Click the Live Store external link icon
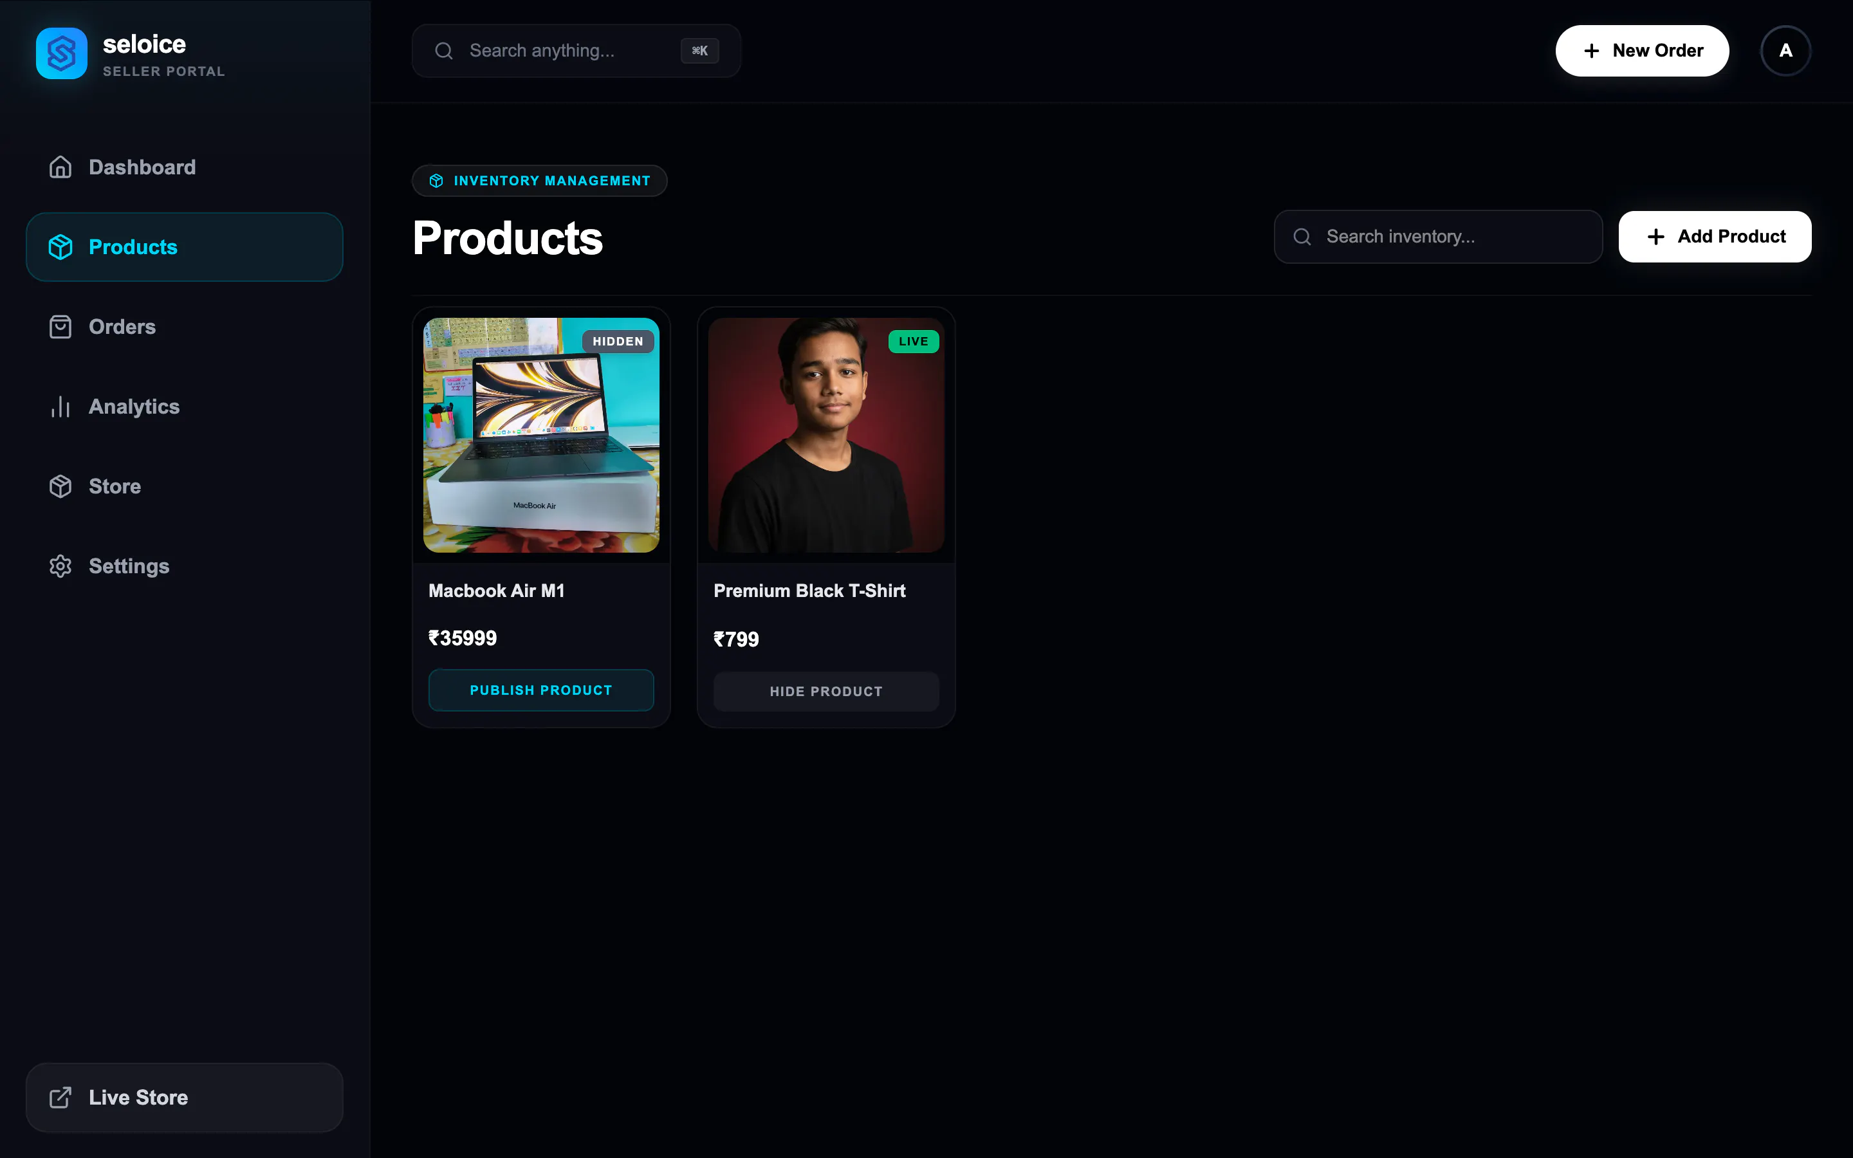 60,1098
